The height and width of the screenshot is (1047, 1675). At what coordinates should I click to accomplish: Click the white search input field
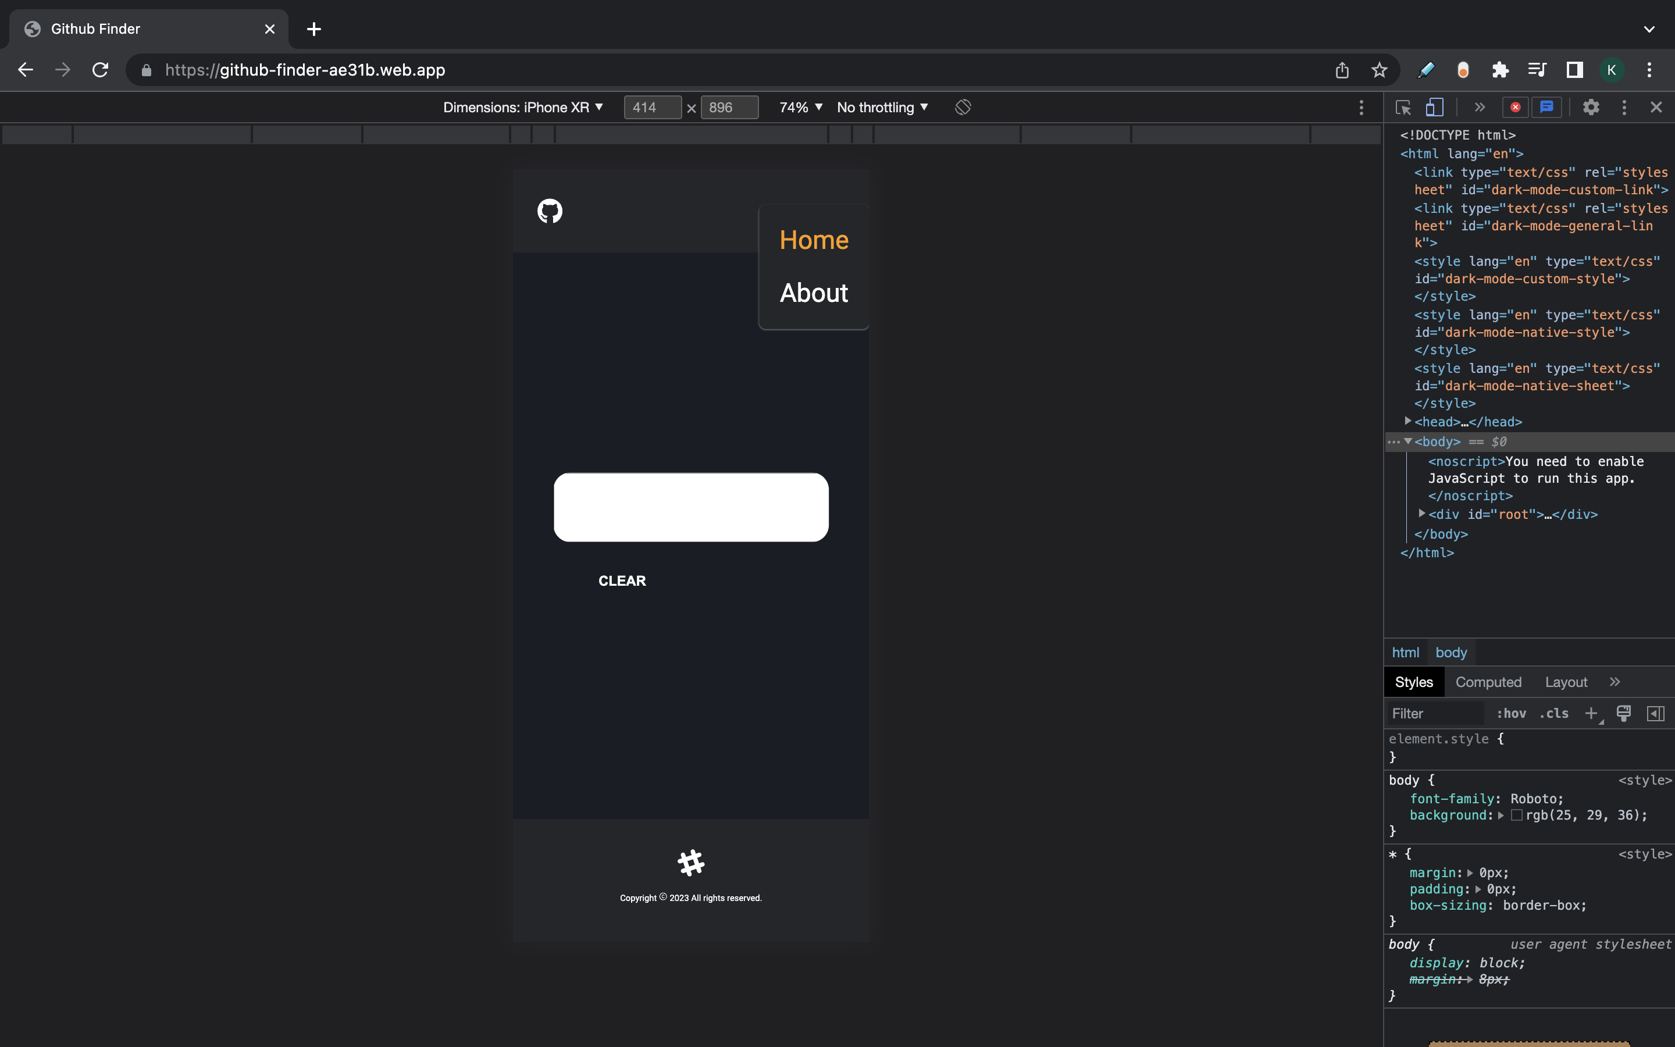691,507
